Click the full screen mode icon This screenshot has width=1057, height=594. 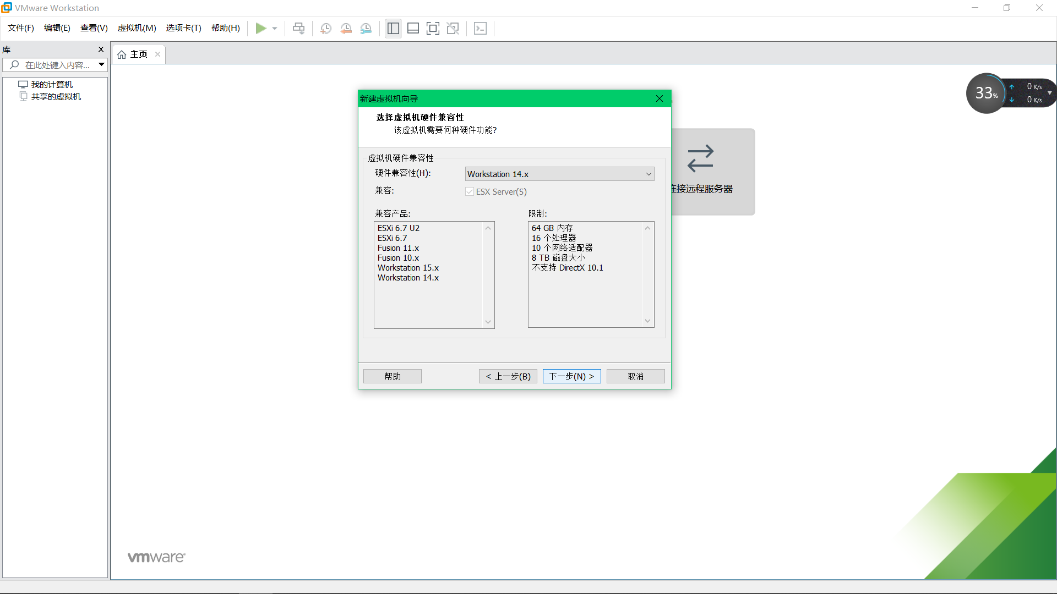433,29
